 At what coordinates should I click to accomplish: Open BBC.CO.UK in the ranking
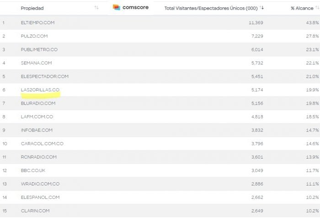33,170
